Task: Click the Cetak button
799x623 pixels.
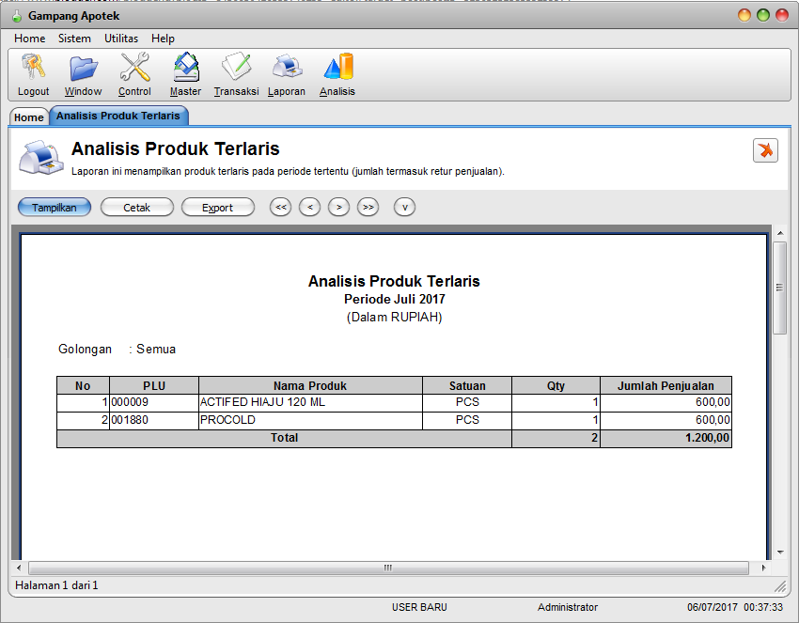Action: click(136, 208)
